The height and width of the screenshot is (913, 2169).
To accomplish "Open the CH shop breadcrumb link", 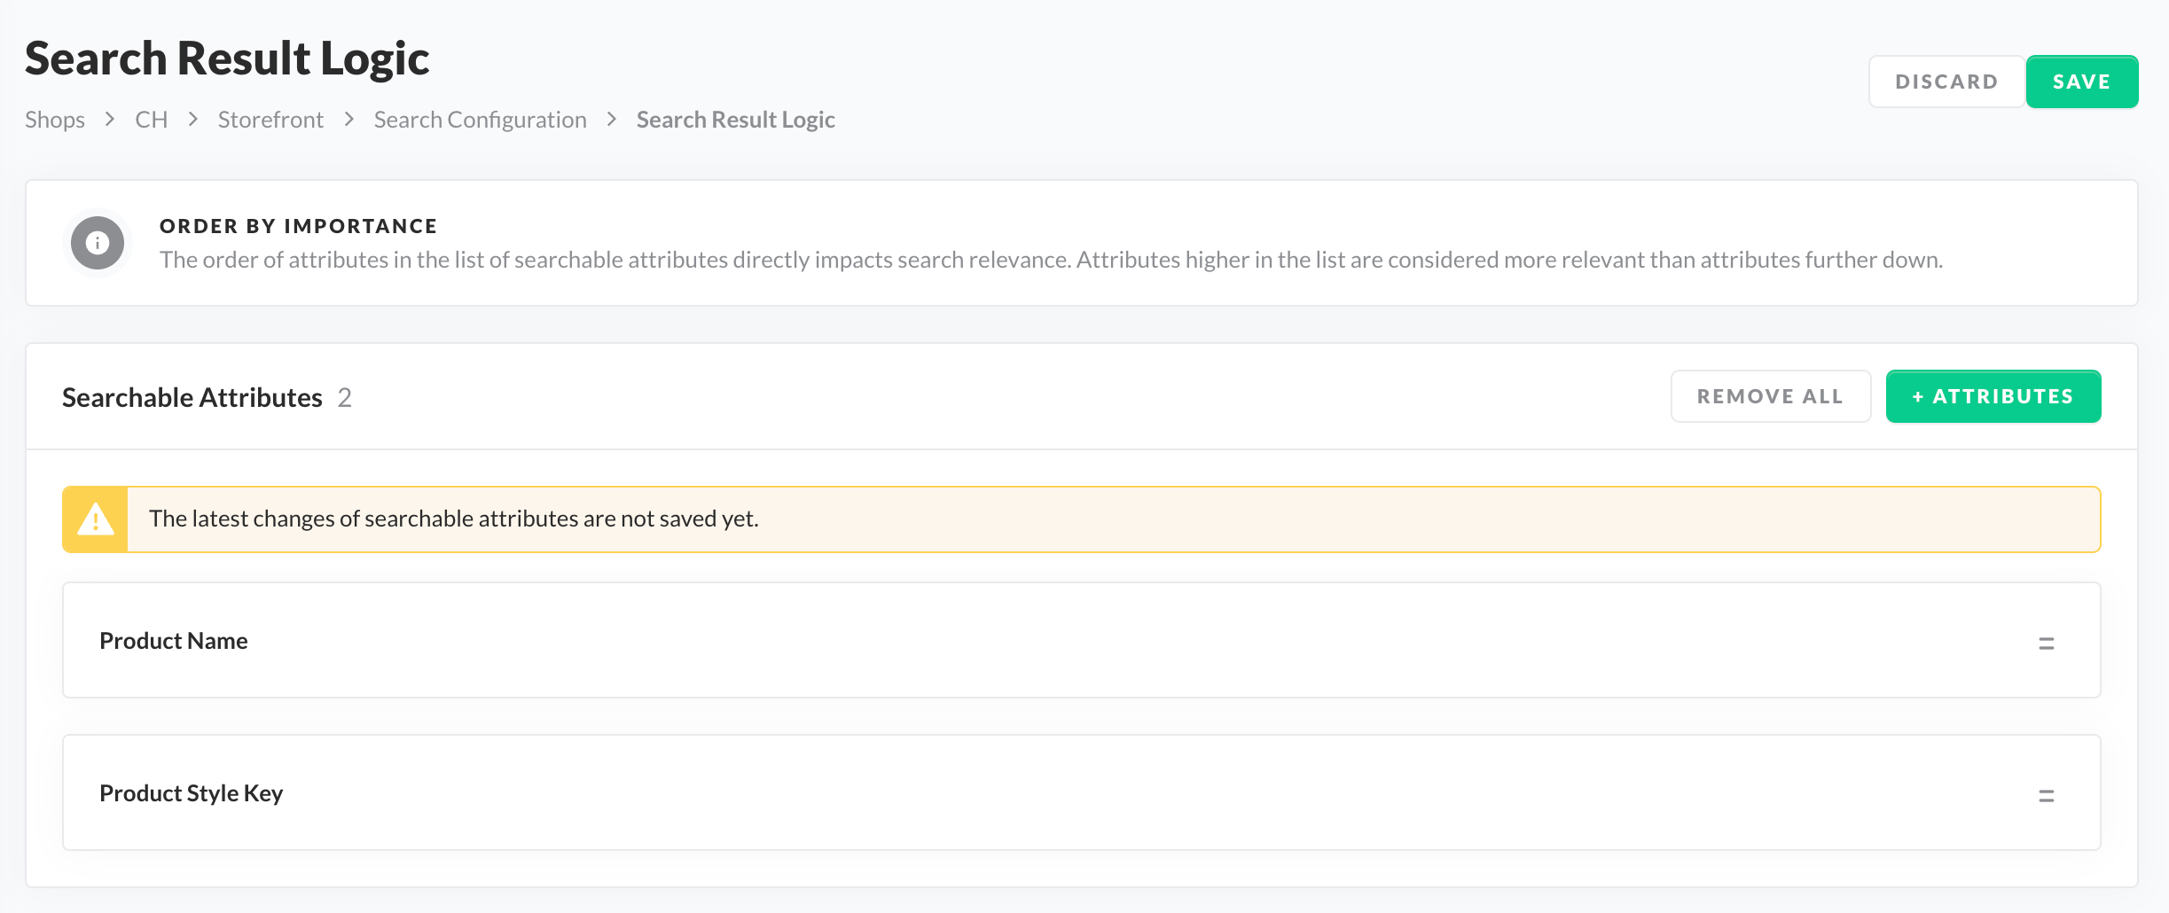I will pyautogui.click(x=151, y=120).
